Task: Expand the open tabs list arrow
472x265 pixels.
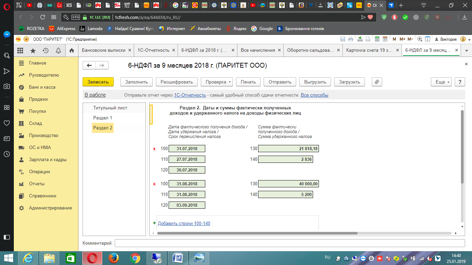Action: click(466, 50)
